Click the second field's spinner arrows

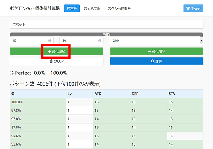[x=99, y=40]
